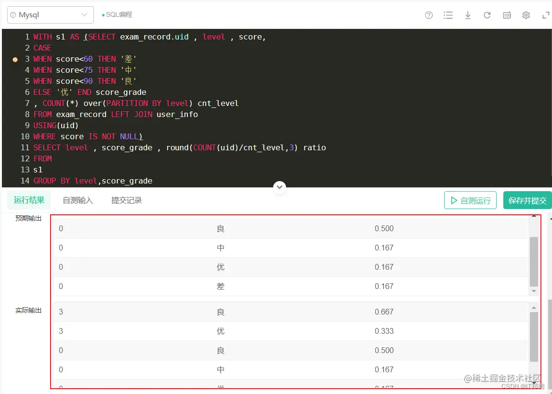Click the 预期输出 label
Screen dimensions: 552x394
(x=28, y=218)
